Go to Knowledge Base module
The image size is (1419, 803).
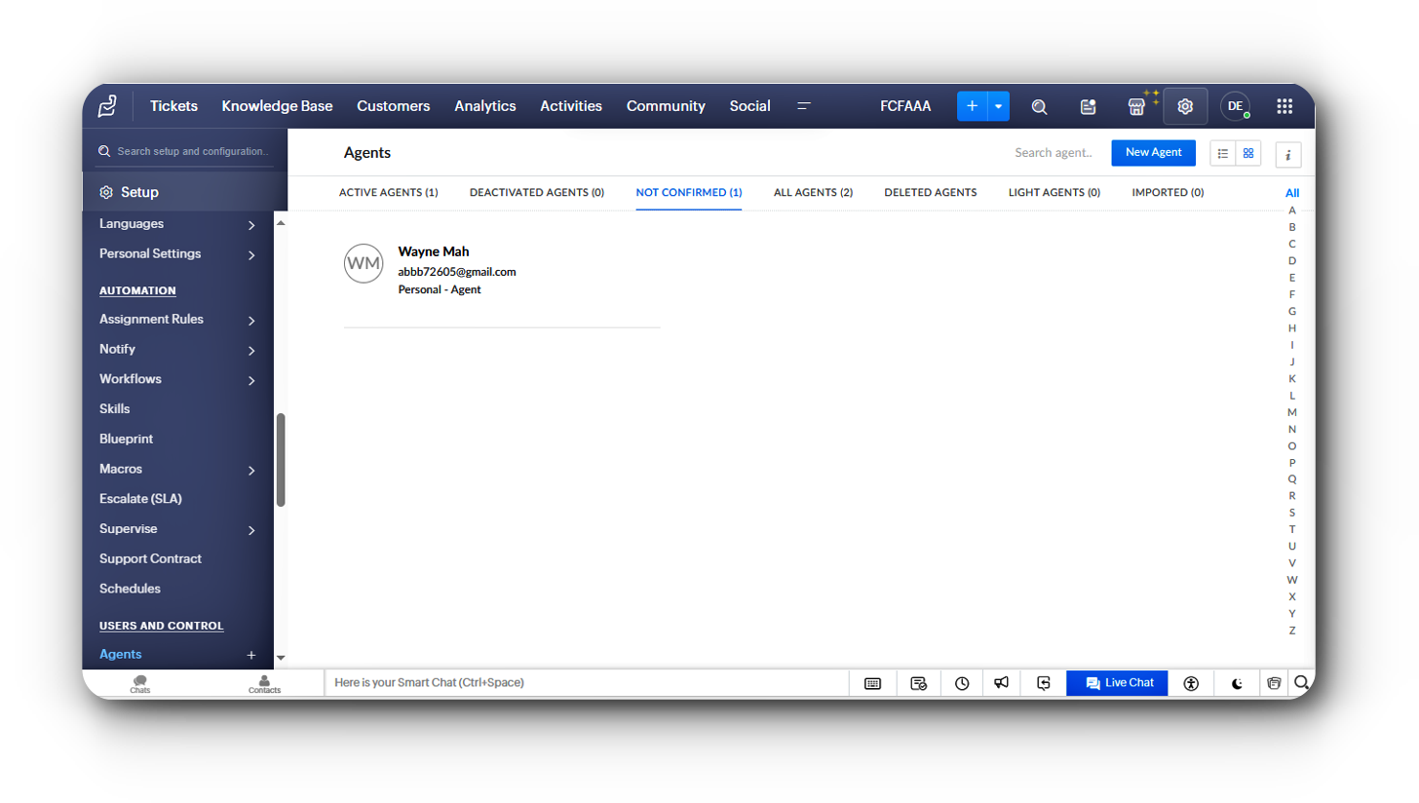click(x=277, y=106)
